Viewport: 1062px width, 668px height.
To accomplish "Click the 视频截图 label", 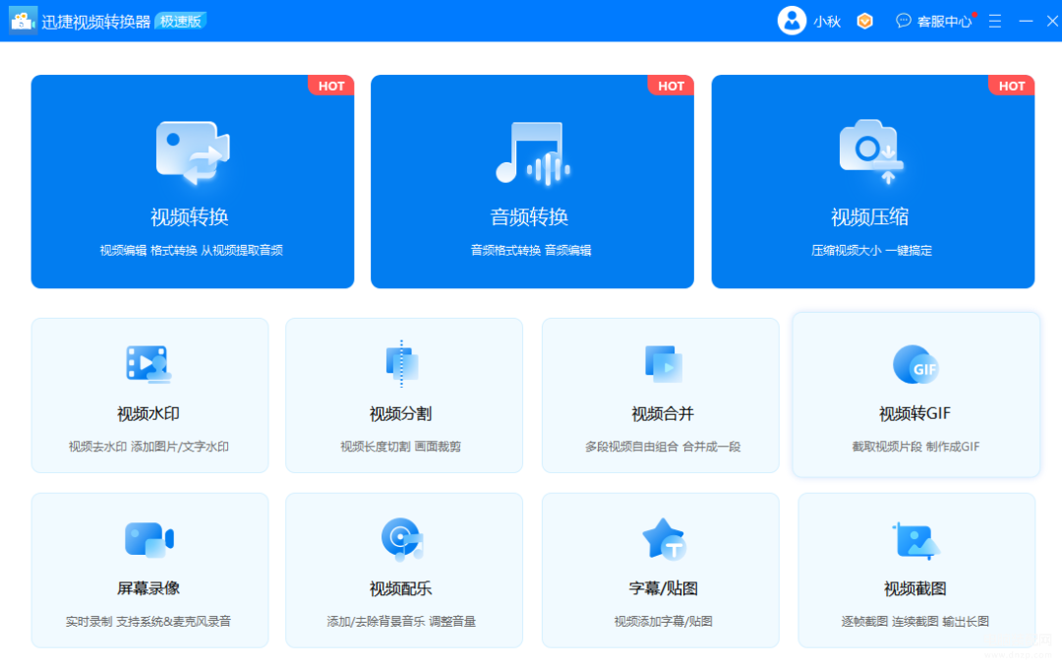I will point(915,588).
